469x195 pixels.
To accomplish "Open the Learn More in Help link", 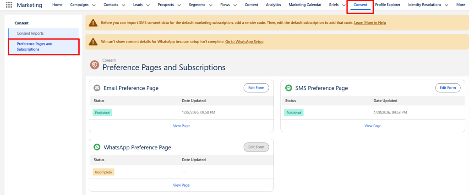I will 370,23.
